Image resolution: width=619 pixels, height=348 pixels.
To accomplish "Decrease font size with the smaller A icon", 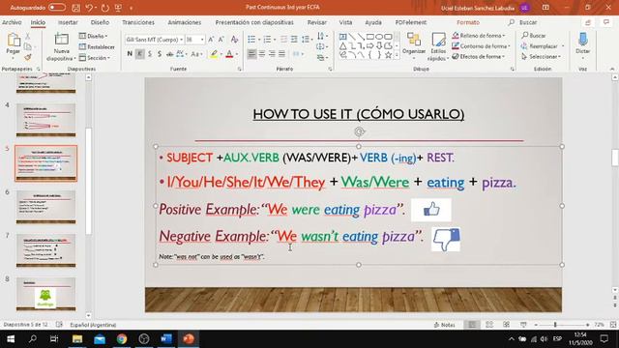I will (221, 40).
